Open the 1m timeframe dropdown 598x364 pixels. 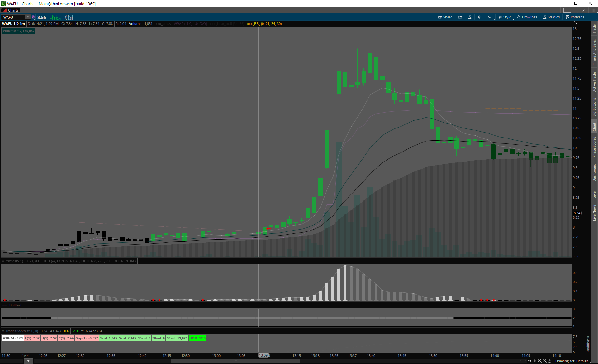[490, 17]
